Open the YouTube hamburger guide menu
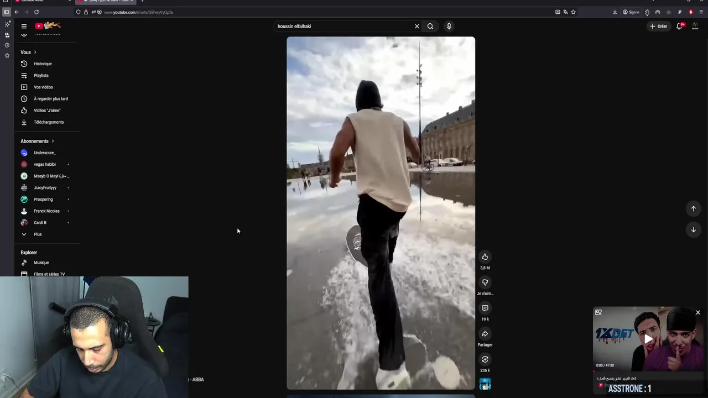The width and height of the screenshot is (708, 398). (24, 26)
